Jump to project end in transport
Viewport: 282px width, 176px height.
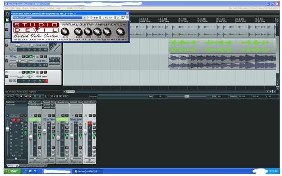tap(25, 96)
